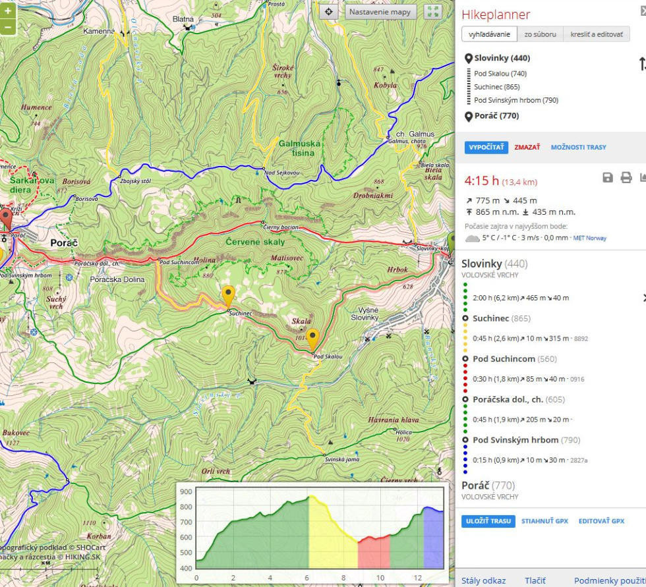Viewport: 646px width, 587px height.
Task: Click the red Zmazať clear link
Action: (527, 148)
